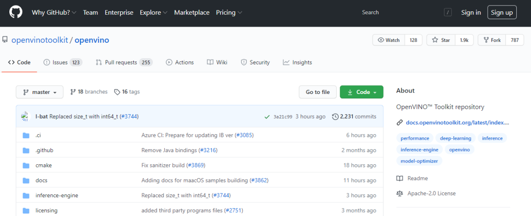Open pull request #3085 link

244,135
